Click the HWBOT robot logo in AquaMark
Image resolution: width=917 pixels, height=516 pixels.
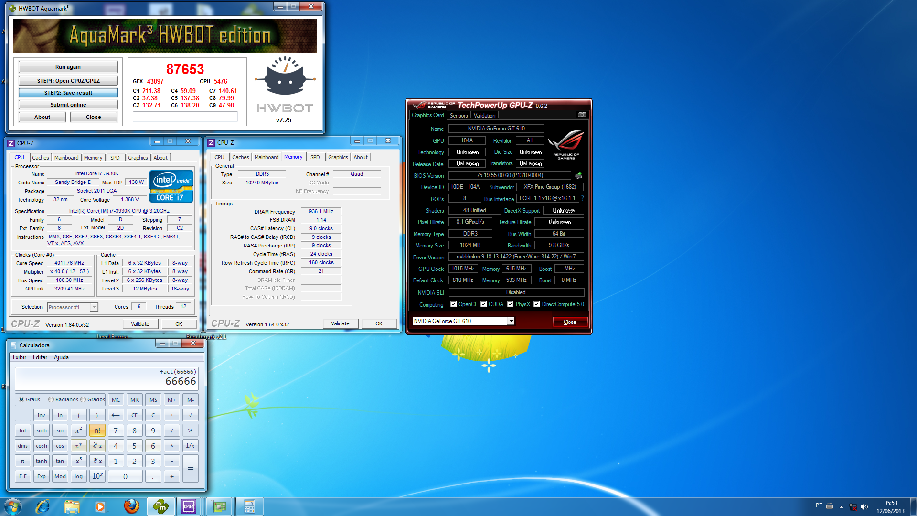[x=285, y=76]
